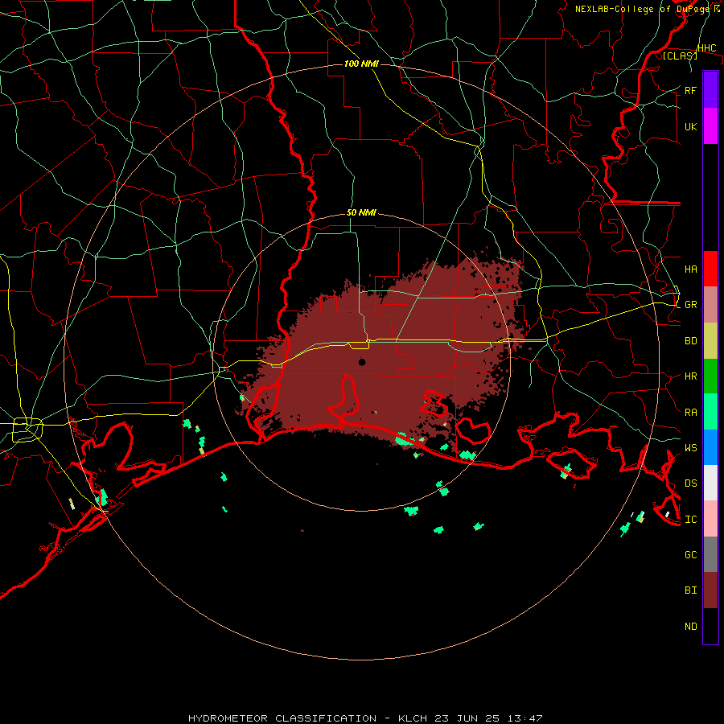Screen dimensions: 724x724
Task: Click the UK magenta legend swatch
Action: pos(710,126)
